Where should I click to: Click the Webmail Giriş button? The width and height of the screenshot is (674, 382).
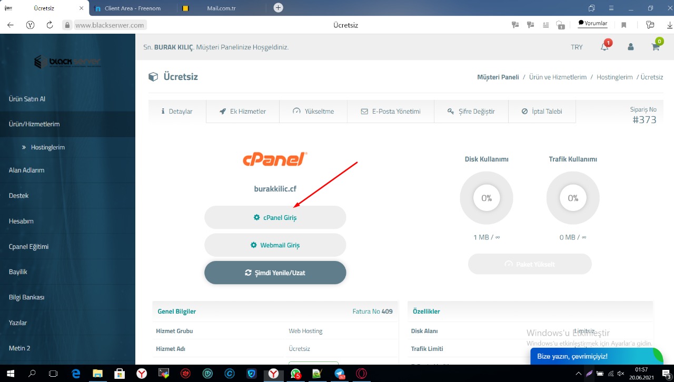coord(275,245)
